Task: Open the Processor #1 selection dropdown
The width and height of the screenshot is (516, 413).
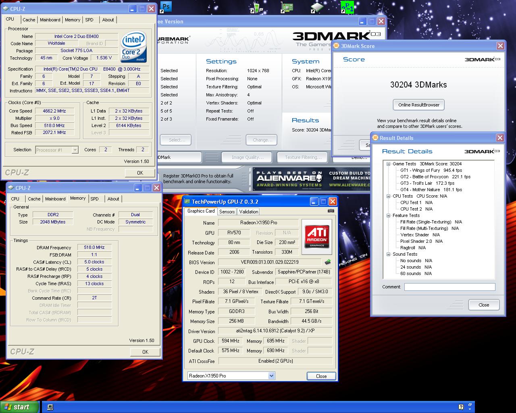Action: 75,150
